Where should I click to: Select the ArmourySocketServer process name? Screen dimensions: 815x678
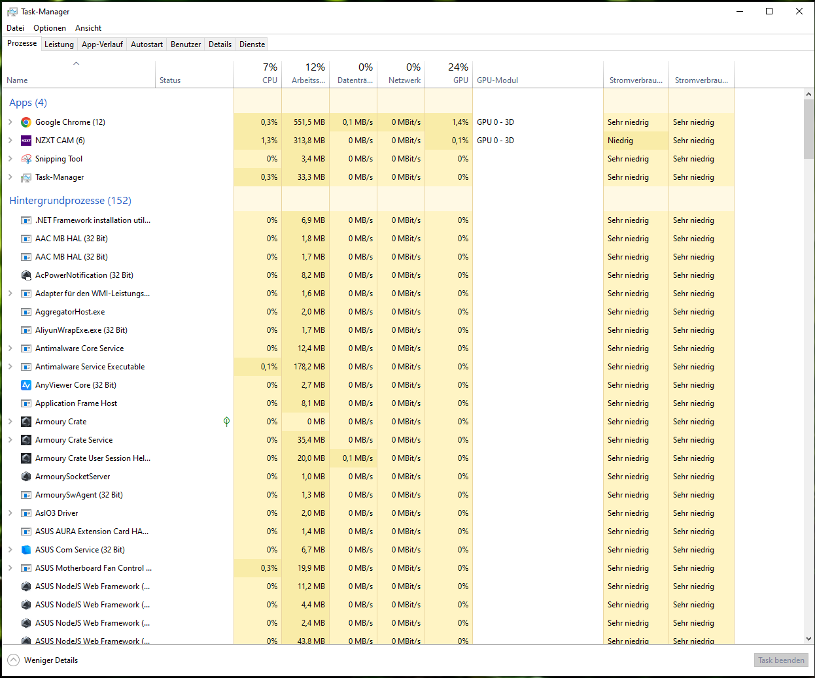pyautogui.click(x=73, y=477)
